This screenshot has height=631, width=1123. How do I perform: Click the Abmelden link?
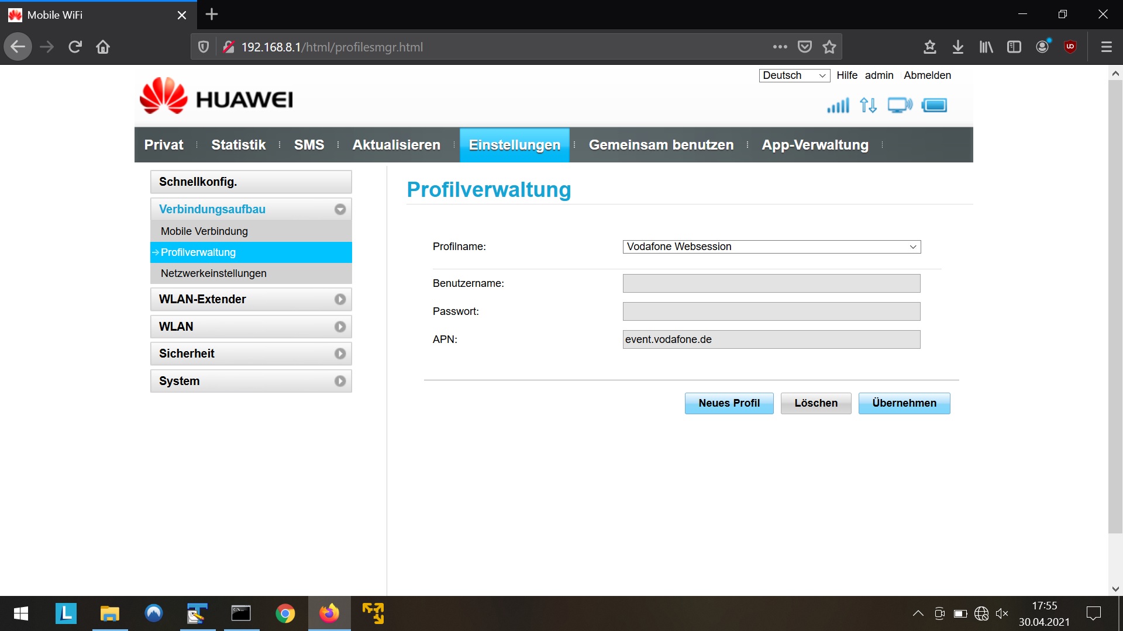[x=927, y=75]
